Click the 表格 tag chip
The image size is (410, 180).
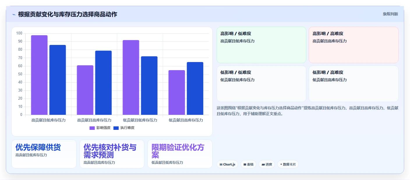click(x=248, y=164)
